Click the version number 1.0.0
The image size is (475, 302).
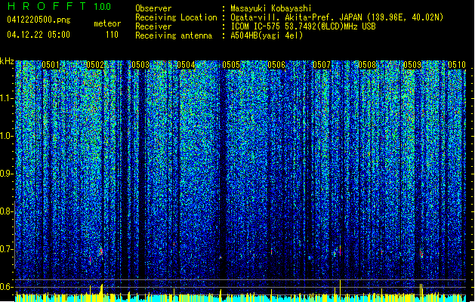tap(103, 7)
